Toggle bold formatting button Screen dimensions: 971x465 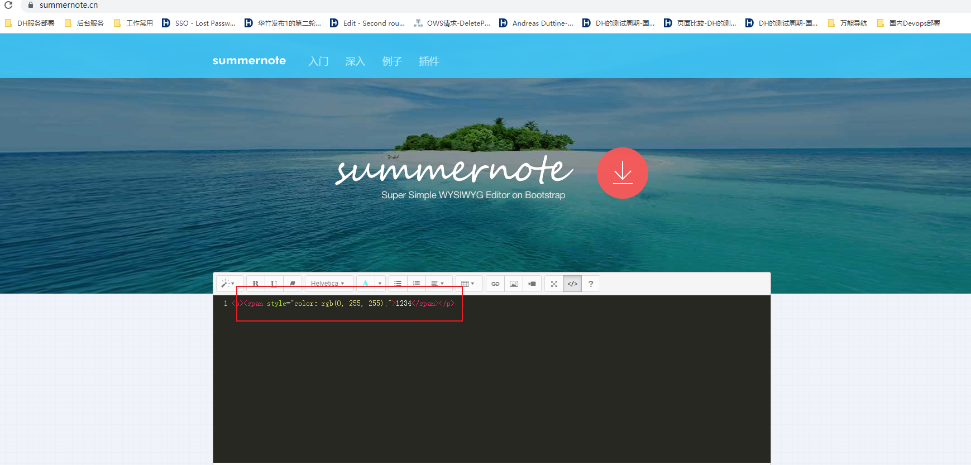coord(255,284)
